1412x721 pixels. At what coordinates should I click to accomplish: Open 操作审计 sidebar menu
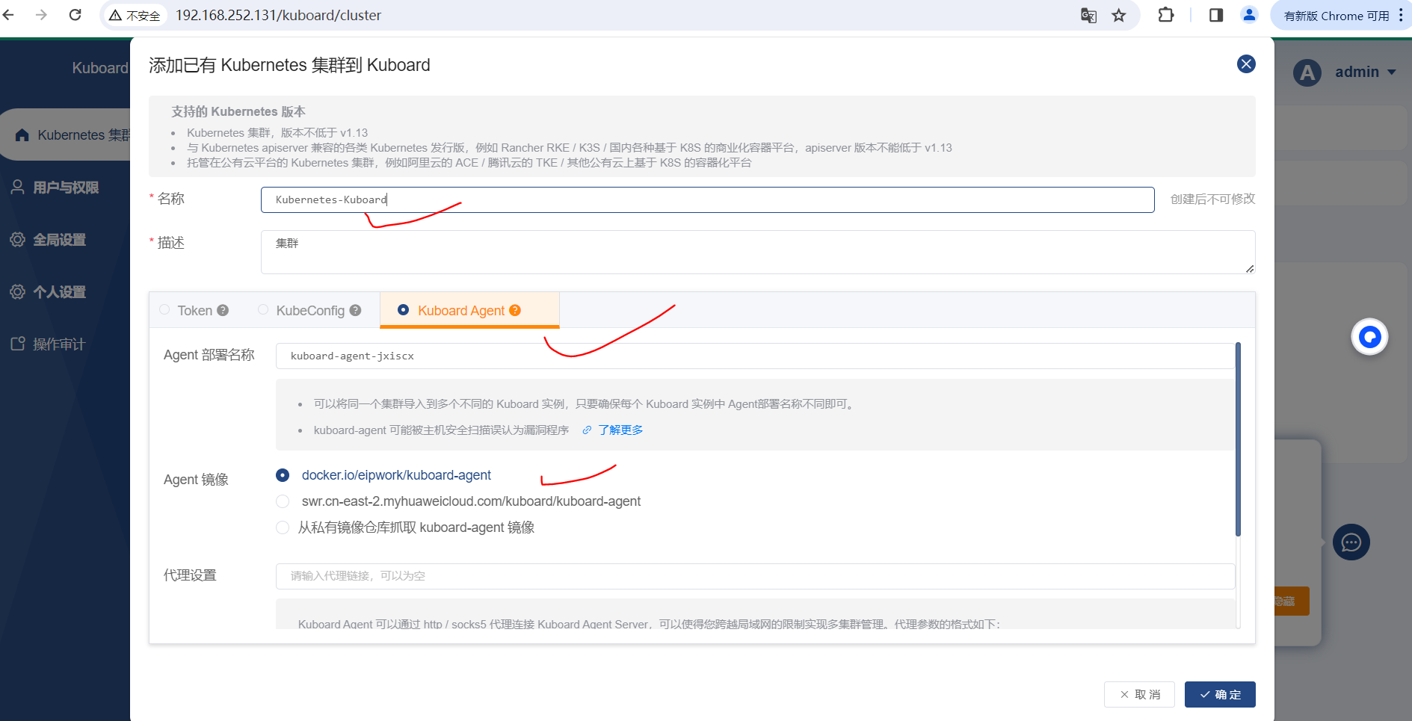click(x=60, y=344)
